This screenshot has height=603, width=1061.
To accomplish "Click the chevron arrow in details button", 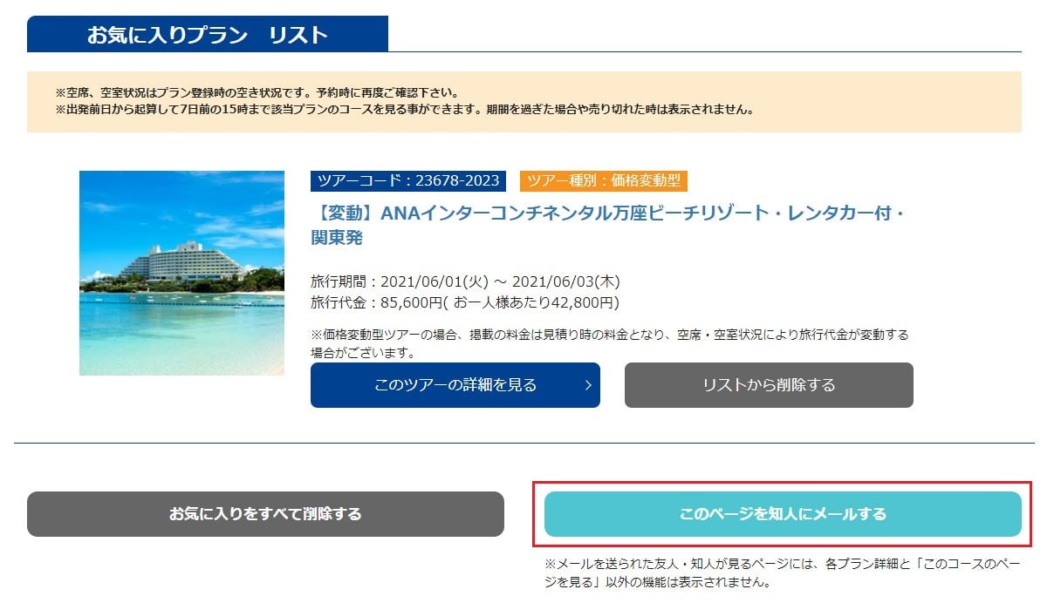I will (588, 385).
